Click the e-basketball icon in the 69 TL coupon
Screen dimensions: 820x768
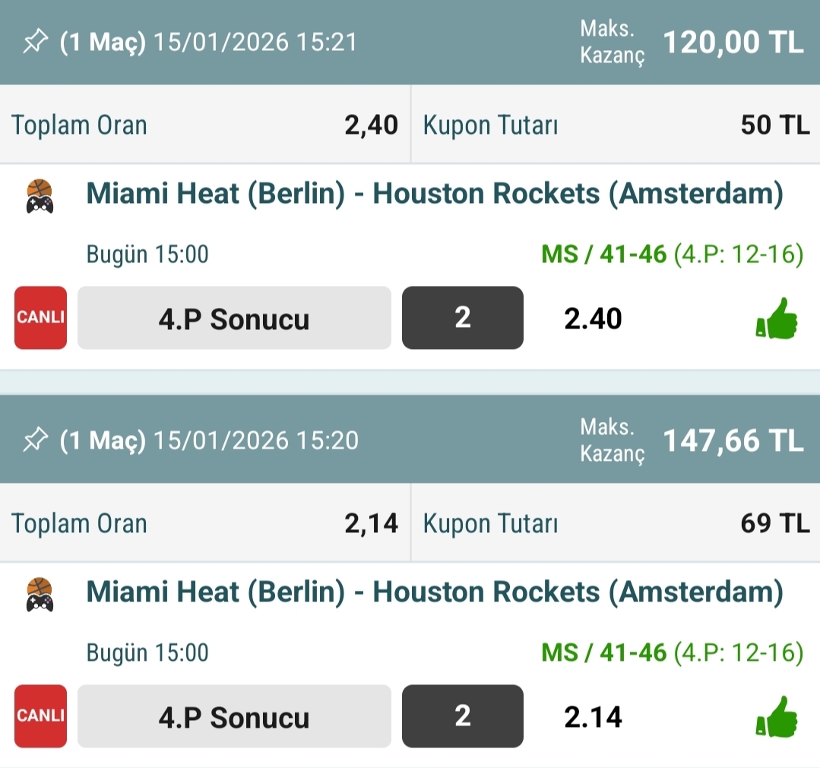click(40, 595)
